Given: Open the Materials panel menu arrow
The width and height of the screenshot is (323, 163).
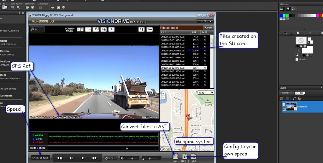Looking at the screenshot, I should (x=321, y=4).
